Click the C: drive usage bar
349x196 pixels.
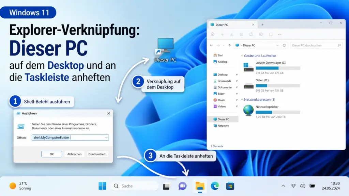point(278,68)
